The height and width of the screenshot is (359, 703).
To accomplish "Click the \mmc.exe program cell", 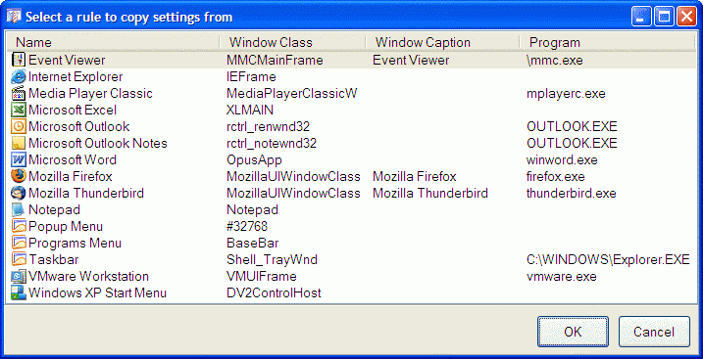I will (555, 60).
